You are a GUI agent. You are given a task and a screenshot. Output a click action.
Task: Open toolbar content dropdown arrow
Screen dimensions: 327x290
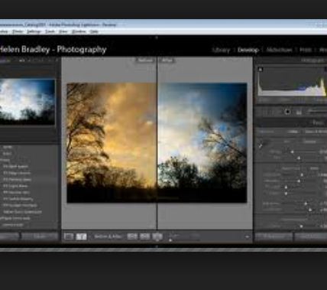click(x=247, y=236)
